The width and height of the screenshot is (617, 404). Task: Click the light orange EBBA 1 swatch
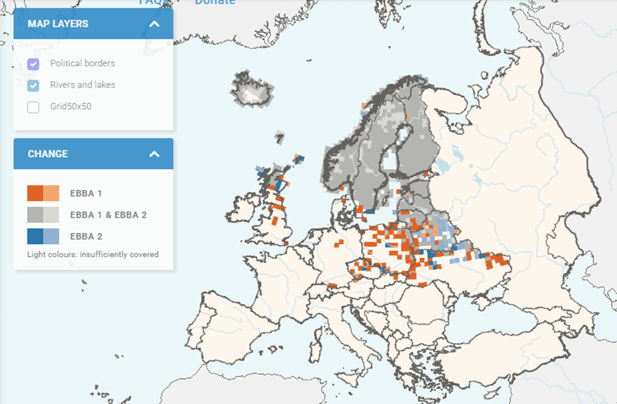pos(51,193)
